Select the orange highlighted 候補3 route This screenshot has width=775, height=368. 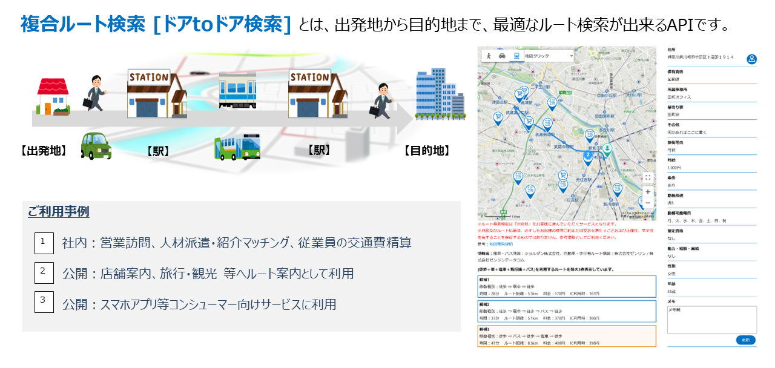[566, 336]
